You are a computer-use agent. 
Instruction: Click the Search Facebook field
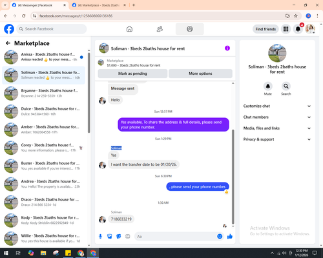(52, 29)
